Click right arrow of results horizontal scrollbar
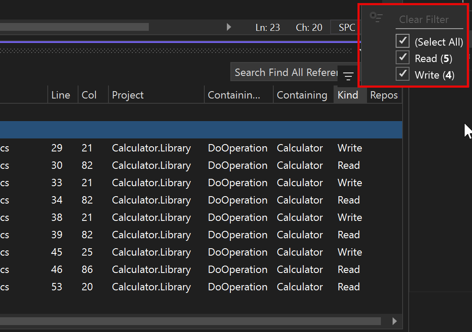 (x=395, y=321)
